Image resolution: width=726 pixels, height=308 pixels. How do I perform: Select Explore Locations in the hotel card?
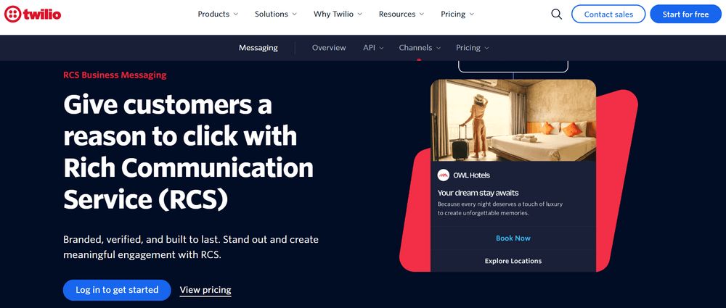513,261
